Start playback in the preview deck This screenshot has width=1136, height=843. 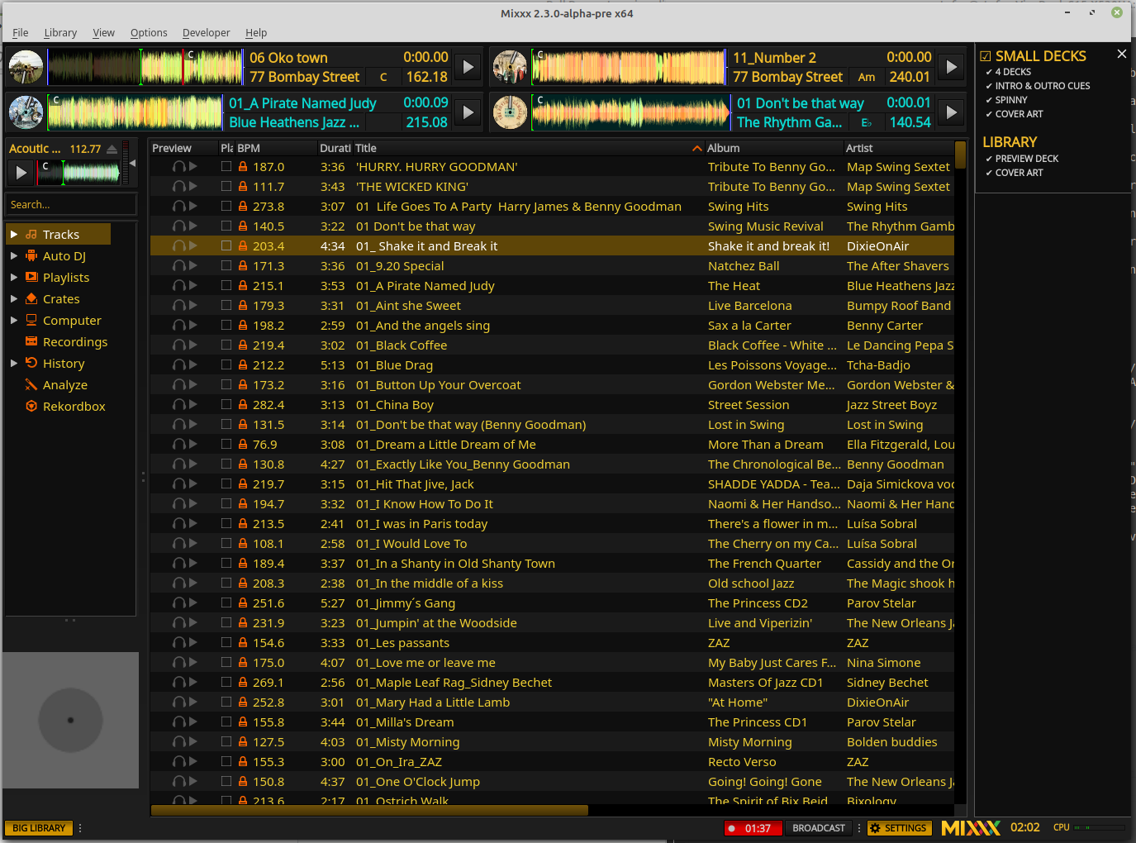click(x=21, y=173)
